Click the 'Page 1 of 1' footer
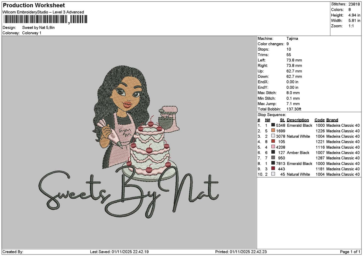The width and height of the screenshot is (363, 256). pyautogui.click(x=350, y=252)
